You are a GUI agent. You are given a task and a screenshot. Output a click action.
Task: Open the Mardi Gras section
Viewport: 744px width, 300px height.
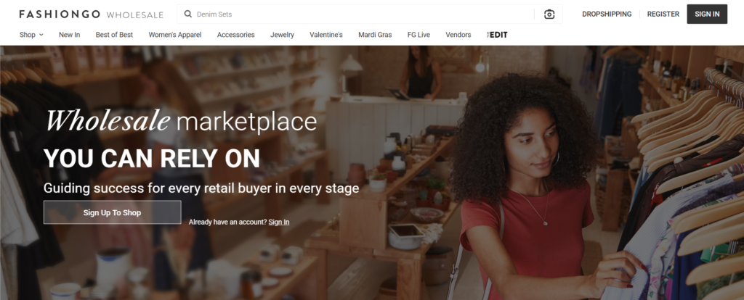pos(375,35)
